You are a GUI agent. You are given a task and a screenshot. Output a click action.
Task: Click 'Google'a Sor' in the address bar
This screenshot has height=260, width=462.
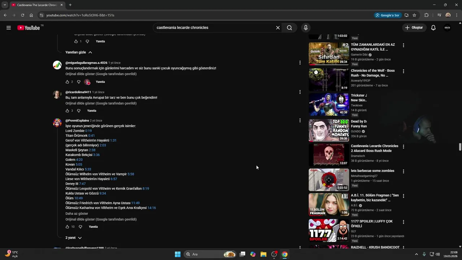point(388,15)
